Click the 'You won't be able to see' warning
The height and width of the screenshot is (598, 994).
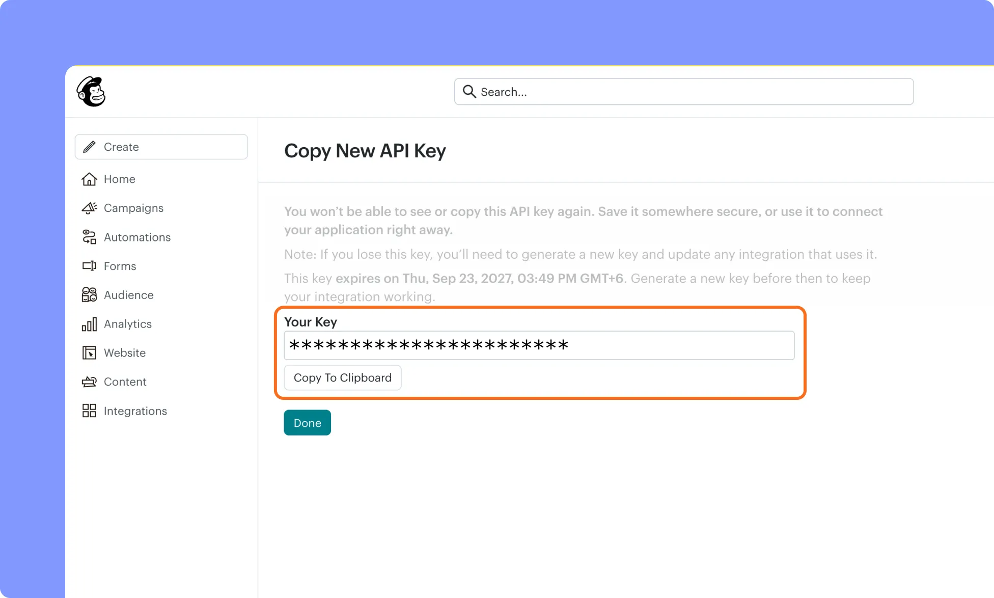pyautogui.click(x=583, y=221)
